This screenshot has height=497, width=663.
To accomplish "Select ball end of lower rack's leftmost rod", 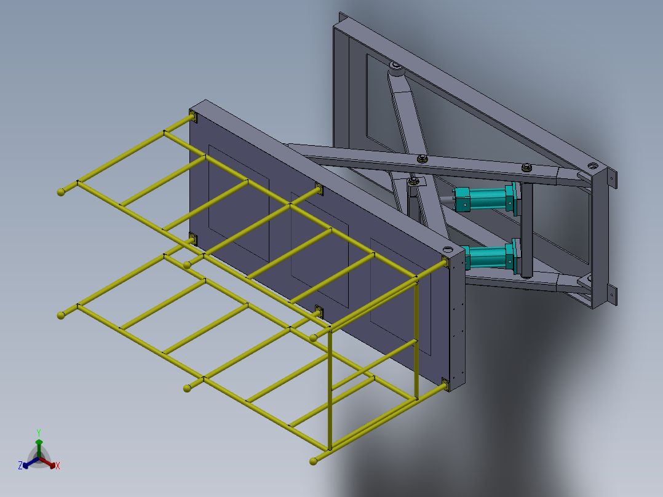I will point(61,316).
